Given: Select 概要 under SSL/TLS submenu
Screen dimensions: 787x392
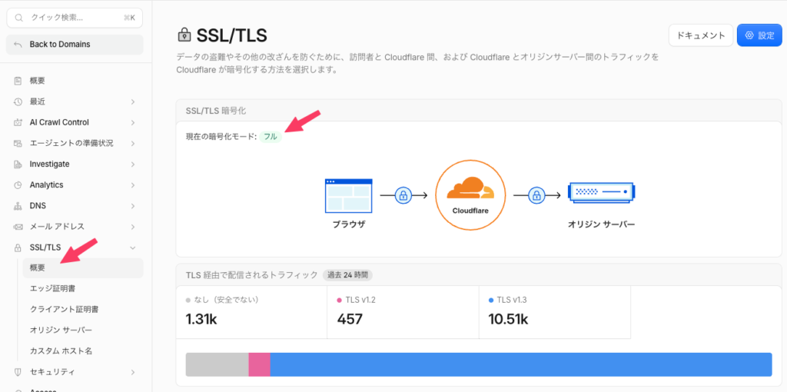Looking at the screenshot, I should coord(83,268).
